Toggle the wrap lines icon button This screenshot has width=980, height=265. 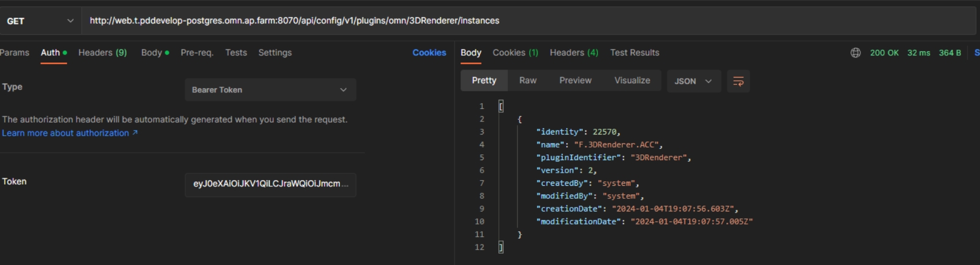(x=738, y=81)
